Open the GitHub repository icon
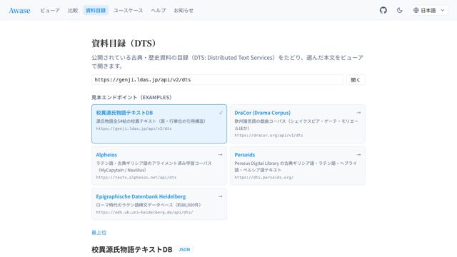Screen dimensions: 457x257 coord(383,10)
